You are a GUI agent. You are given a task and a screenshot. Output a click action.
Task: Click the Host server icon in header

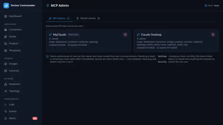206,6
